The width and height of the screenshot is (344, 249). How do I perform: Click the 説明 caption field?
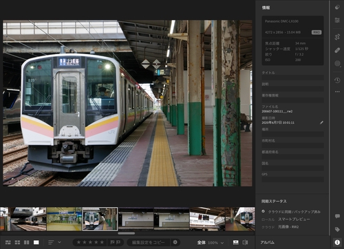pos(293,89)
